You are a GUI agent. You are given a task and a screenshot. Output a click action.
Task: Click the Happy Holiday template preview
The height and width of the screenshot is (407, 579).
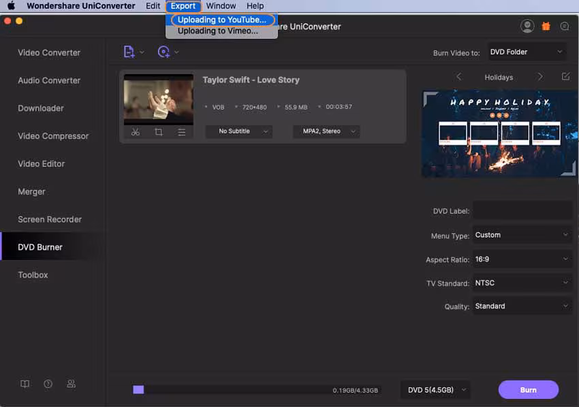click(499, 134)
